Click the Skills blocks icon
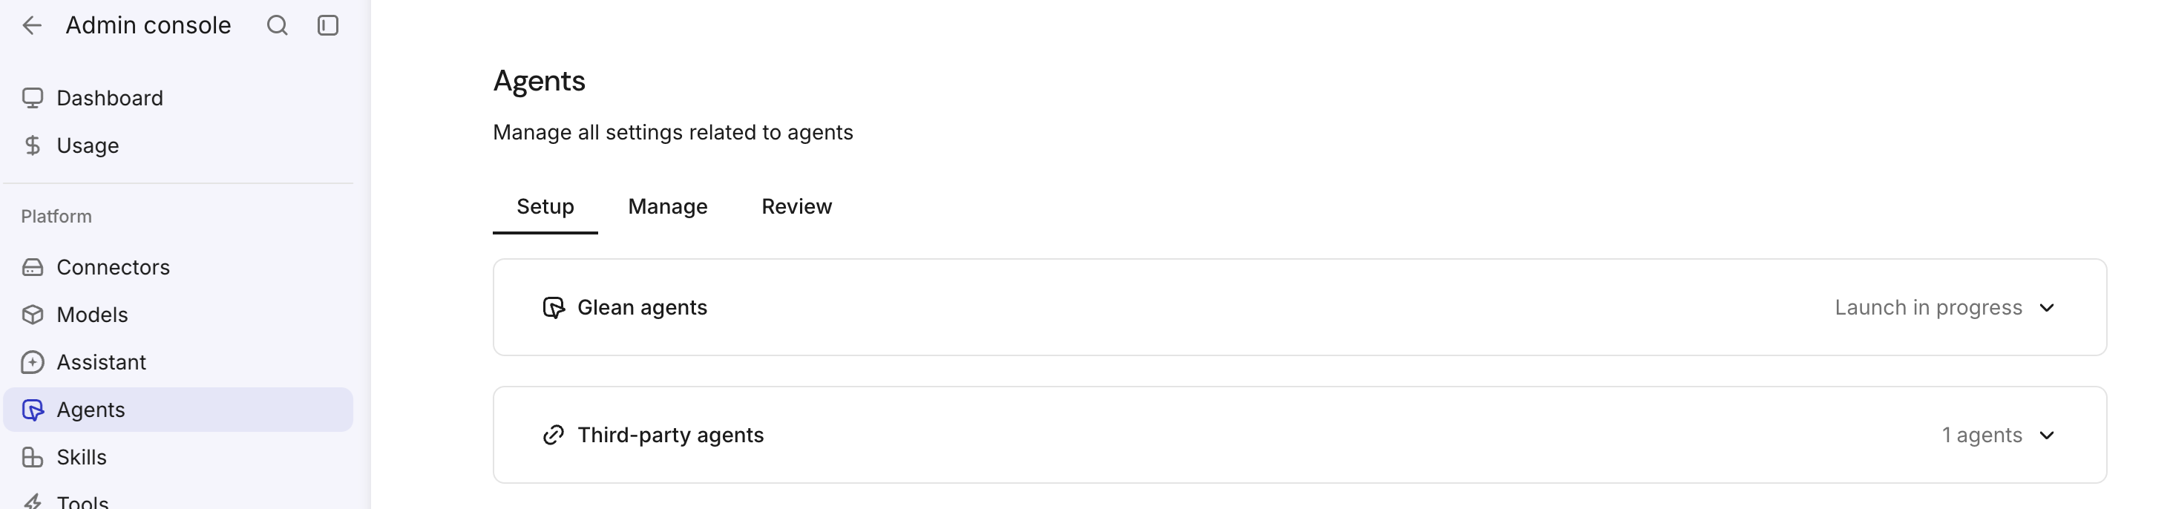The image size is (2170, 509). [x=32, y=457]
